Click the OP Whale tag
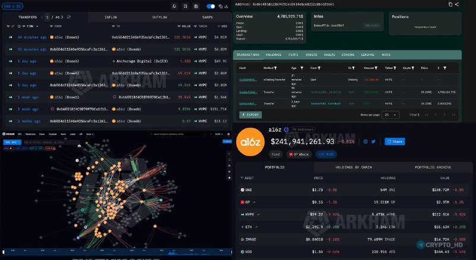The width and height of the screenshot is (476, 260). click(x=299, y=155)
